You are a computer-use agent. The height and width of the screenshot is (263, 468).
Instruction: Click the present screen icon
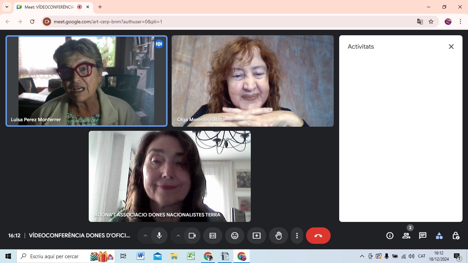pos(257,236)
